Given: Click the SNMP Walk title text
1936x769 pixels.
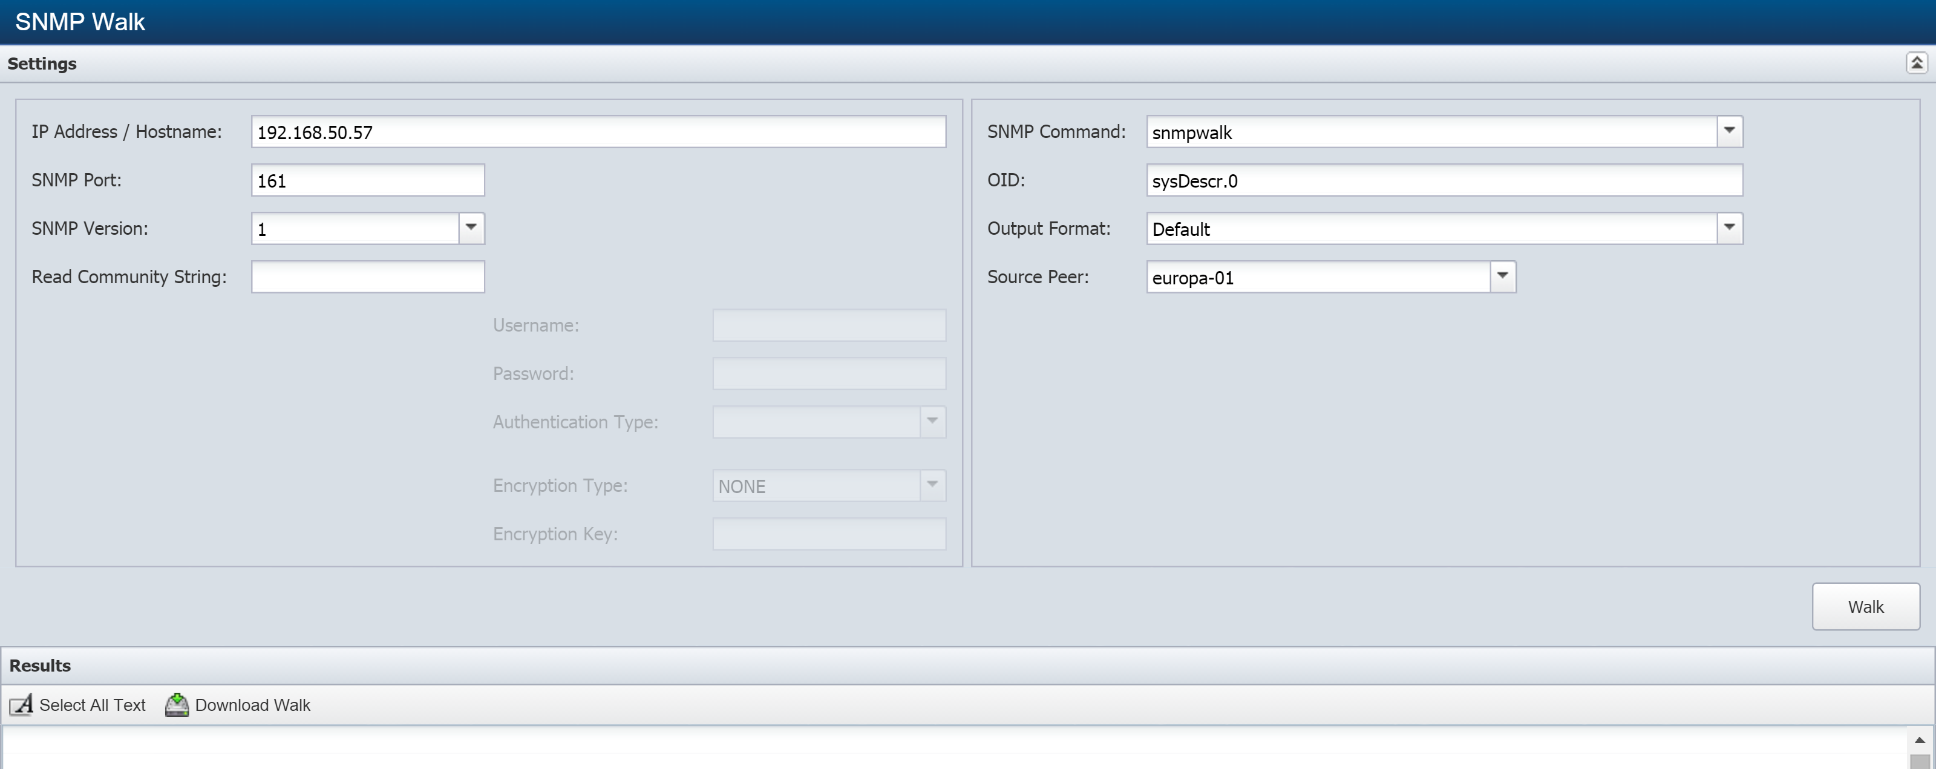Looking at the screenshot, I should coord(80,22).
